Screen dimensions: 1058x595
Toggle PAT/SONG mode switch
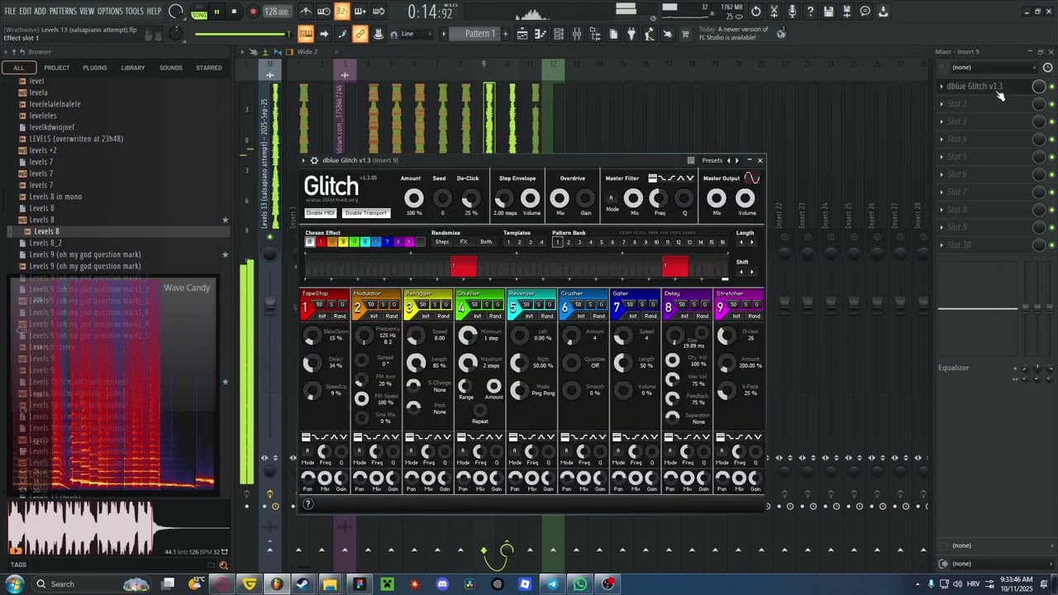(199, 12)
